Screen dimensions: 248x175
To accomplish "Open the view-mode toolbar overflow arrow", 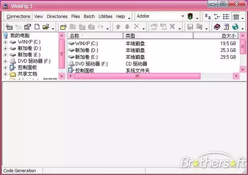I will click(x=243, y=18).
